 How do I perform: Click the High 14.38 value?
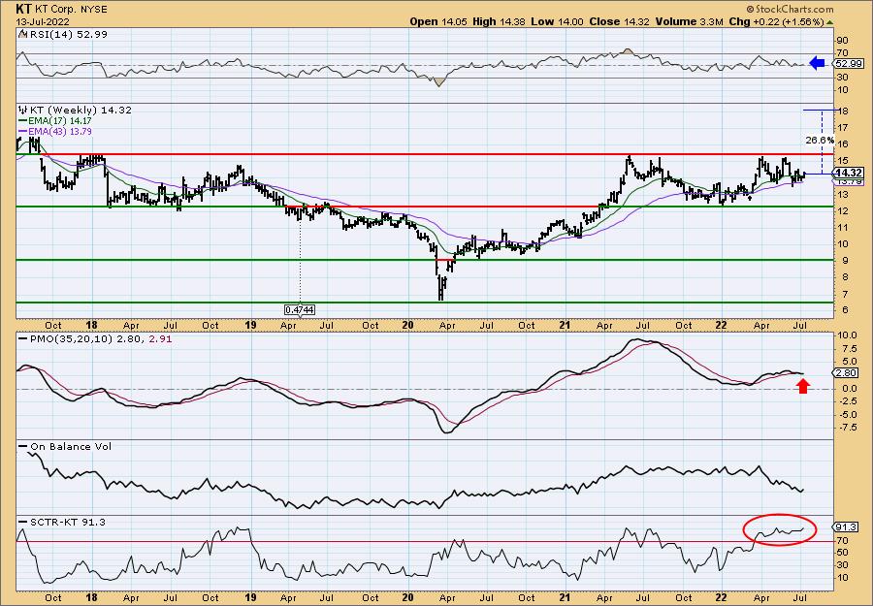click(498, 21)
